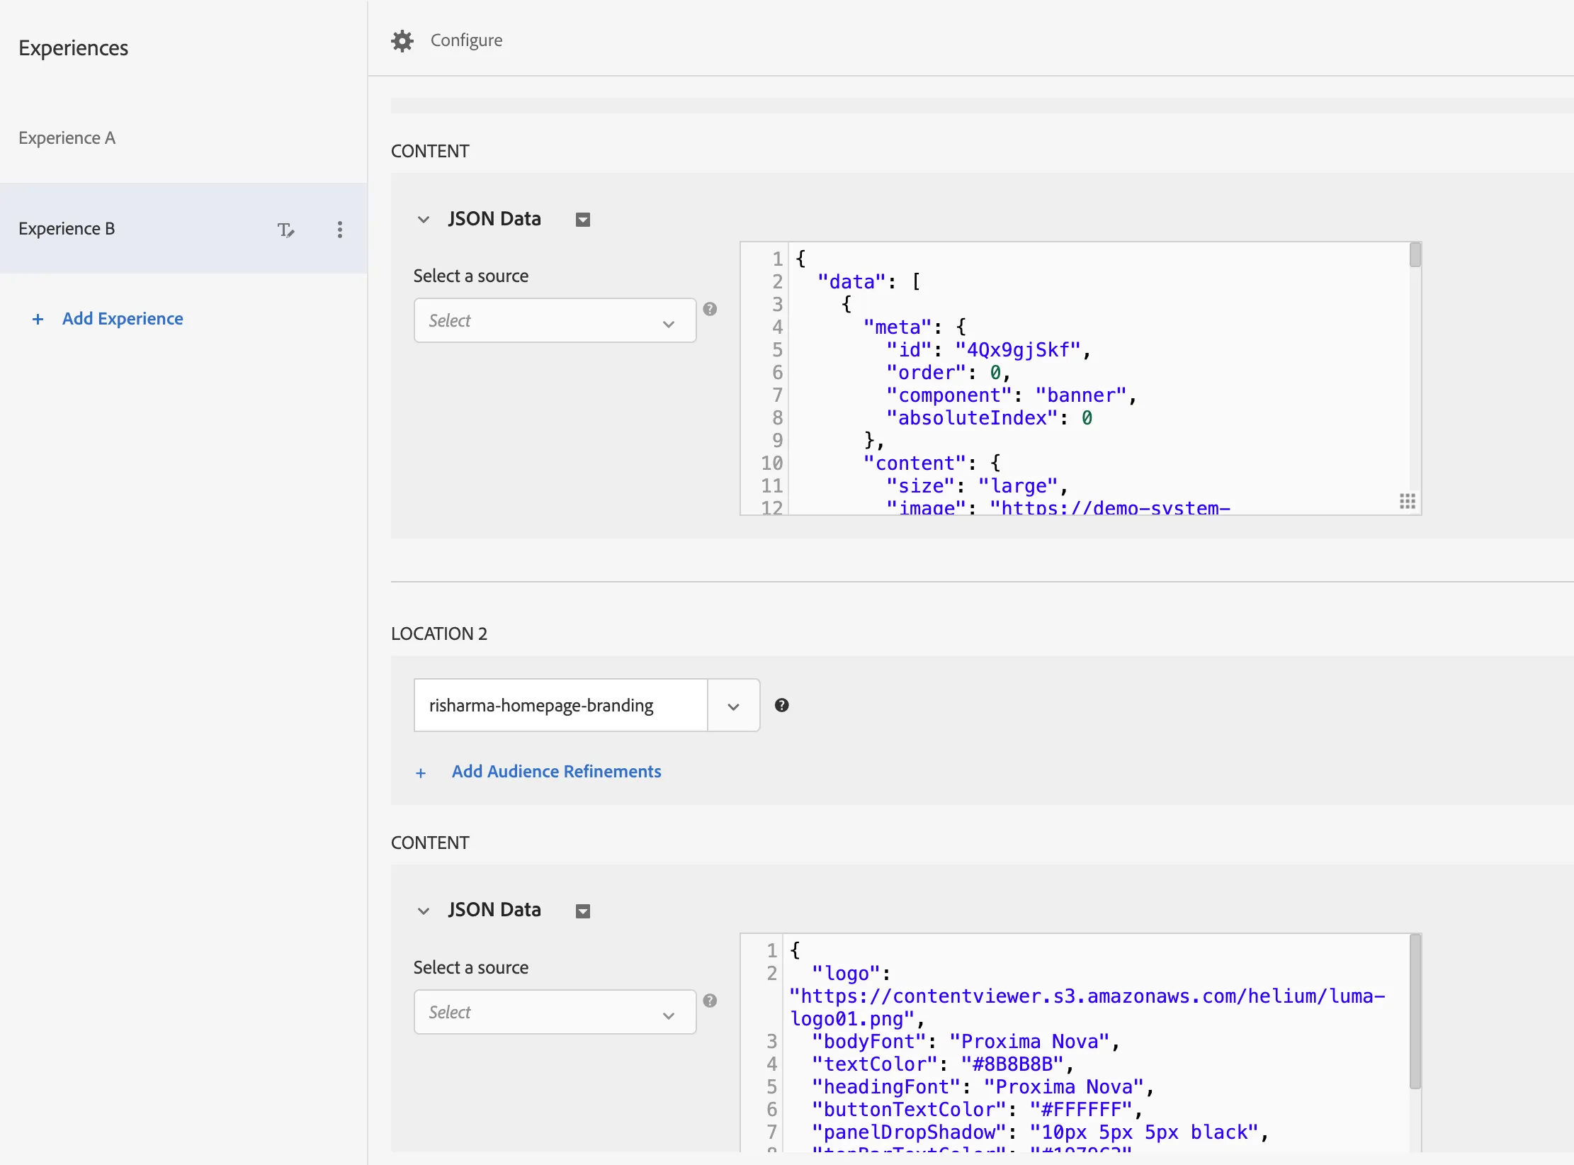Open help icon beside first Select a source
1574x1165 pixels.
710,309
